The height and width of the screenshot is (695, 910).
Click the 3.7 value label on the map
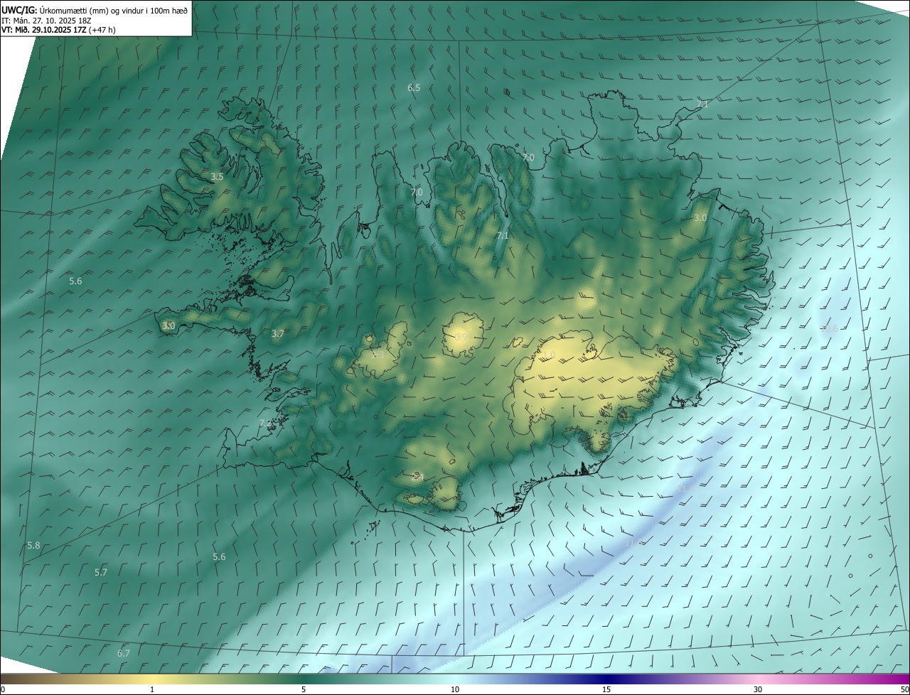tap(278, 333)
